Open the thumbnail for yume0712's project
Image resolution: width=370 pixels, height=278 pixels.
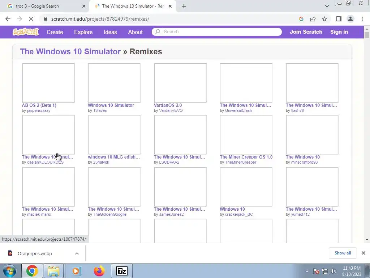click(x=312, y=187)
